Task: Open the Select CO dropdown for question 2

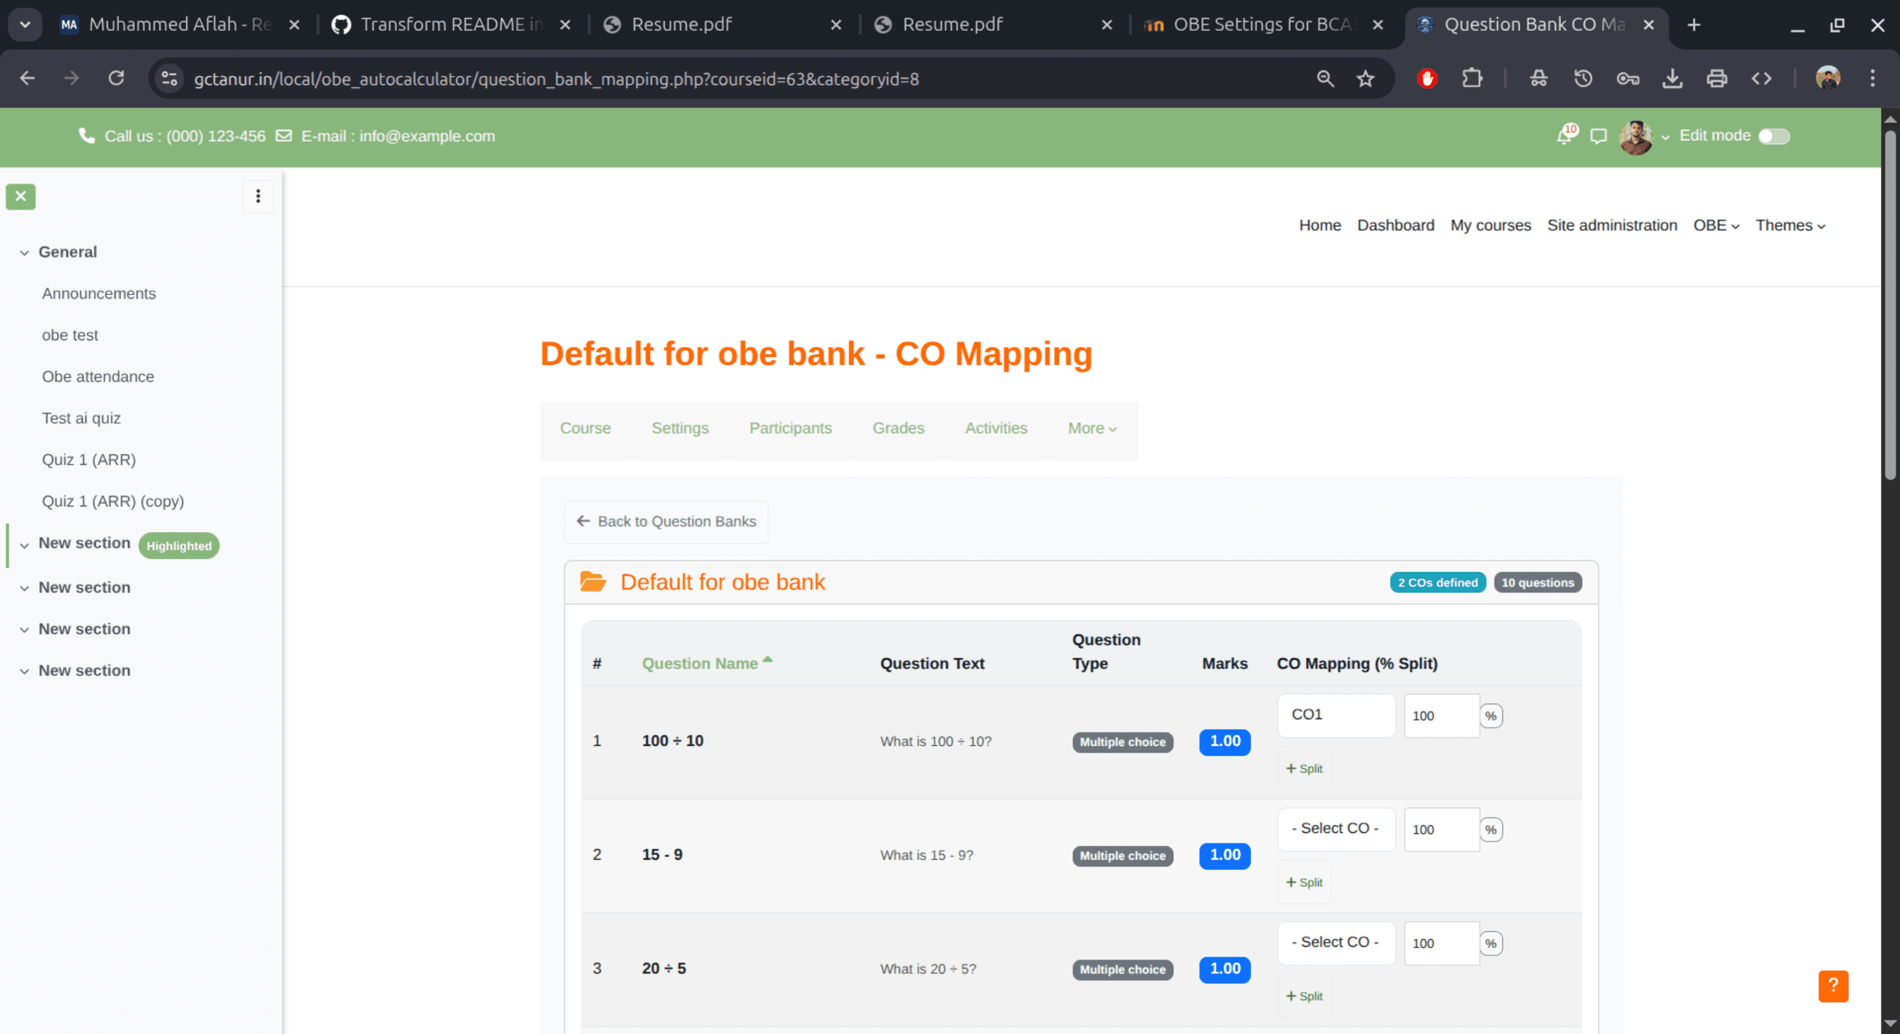Action: coord(1335,828)
